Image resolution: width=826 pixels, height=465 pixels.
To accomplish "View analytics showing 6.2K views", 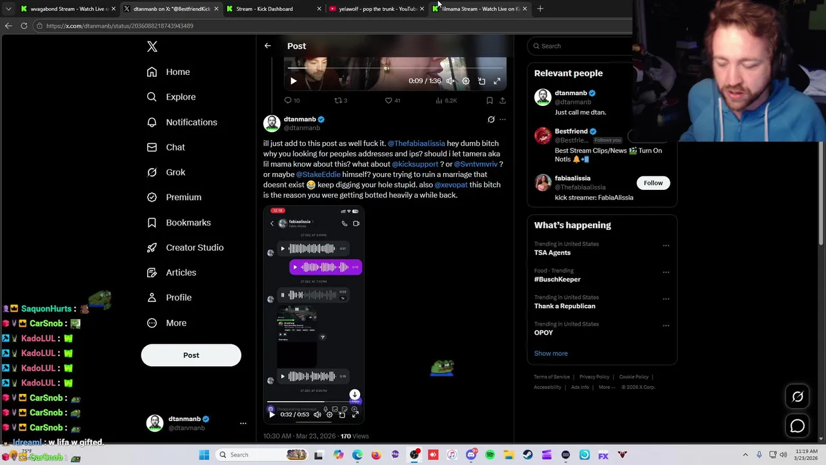I will point(446,101).
